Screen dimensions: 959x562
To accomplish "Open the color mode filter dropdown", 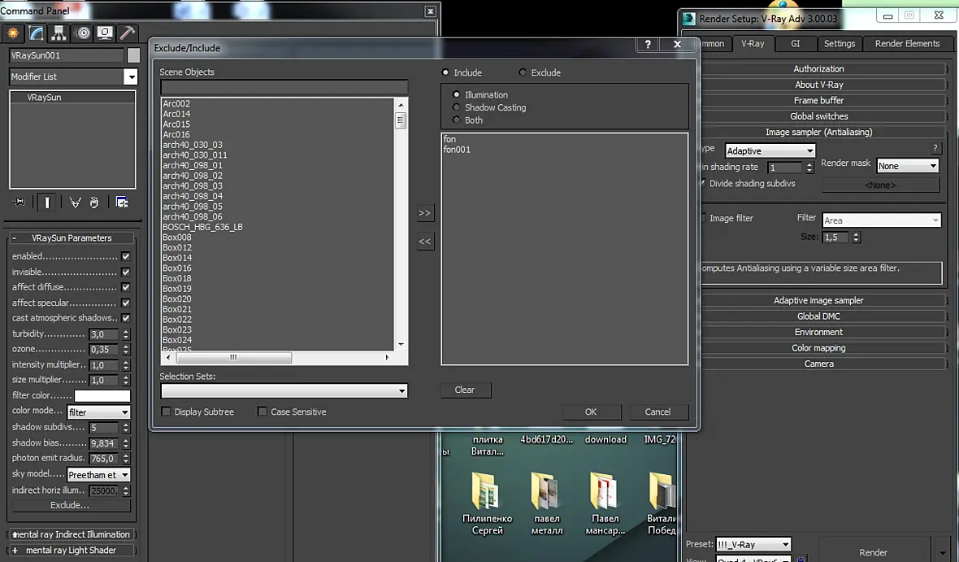I will pos(98,412).
